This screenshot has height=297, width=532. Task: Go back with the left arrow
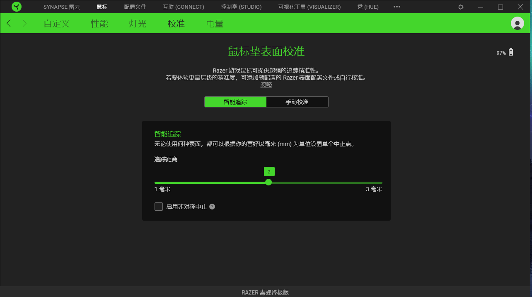(9, 23)
